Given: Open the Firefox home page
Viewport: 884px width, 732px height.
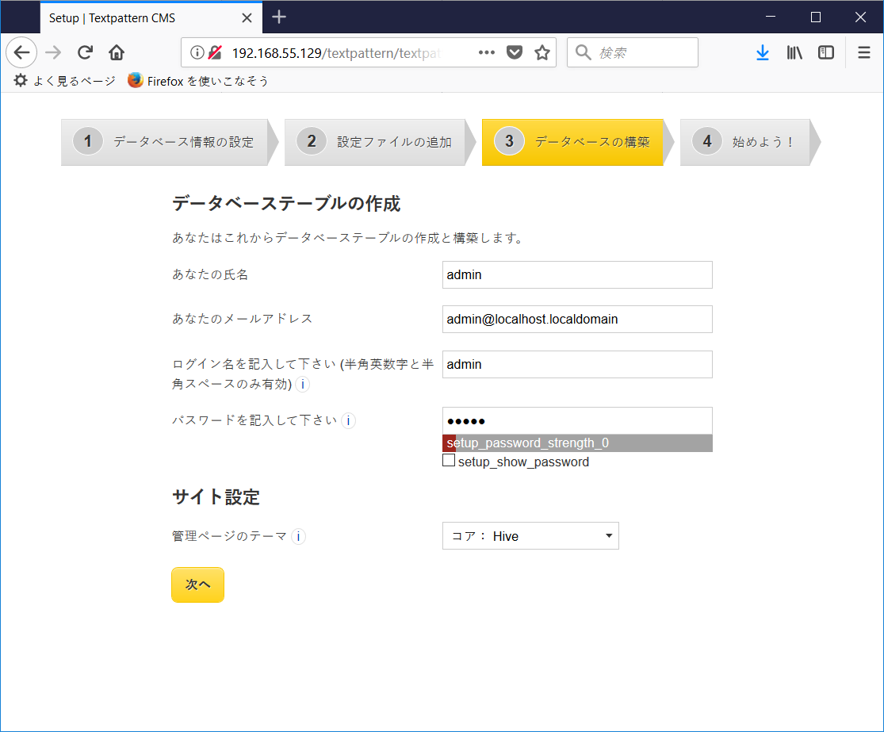Looking at the screenshot, I should point(115,52).
